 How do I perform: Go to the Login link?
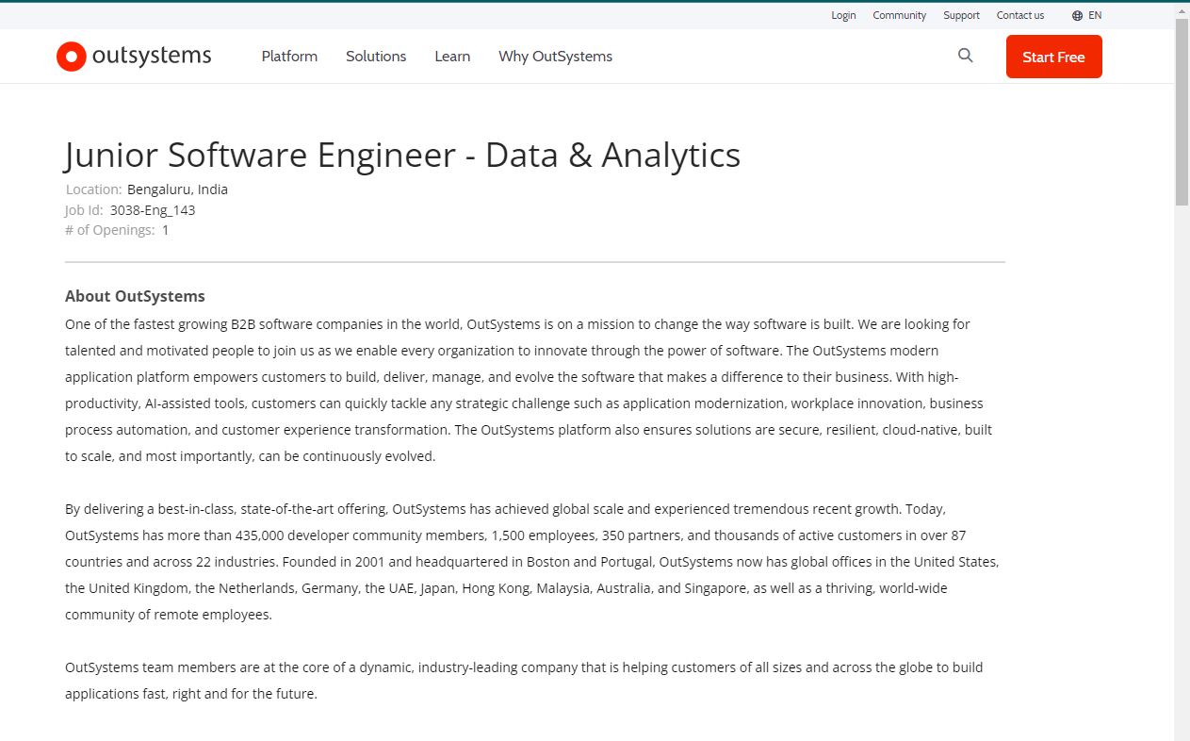tap(843, 15)
